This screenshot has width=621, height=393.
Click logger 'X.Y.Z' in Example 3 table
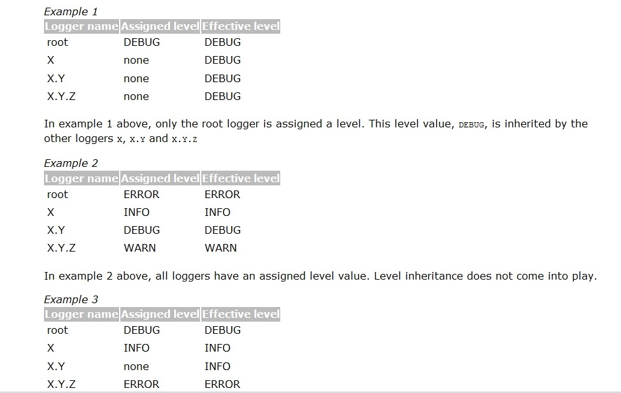61,384
